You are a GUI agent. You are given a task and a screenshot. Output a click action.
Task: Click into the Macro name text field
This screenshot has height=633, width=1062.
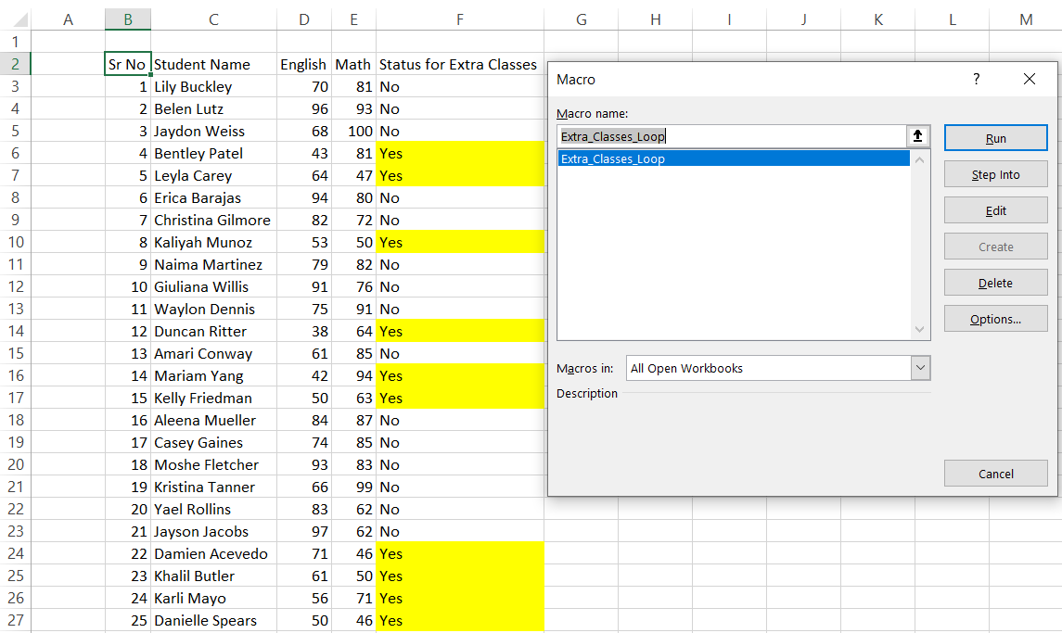733,136
